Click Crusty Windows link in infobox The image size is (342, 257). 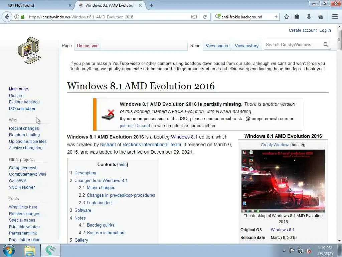click(x=276, y=145)
